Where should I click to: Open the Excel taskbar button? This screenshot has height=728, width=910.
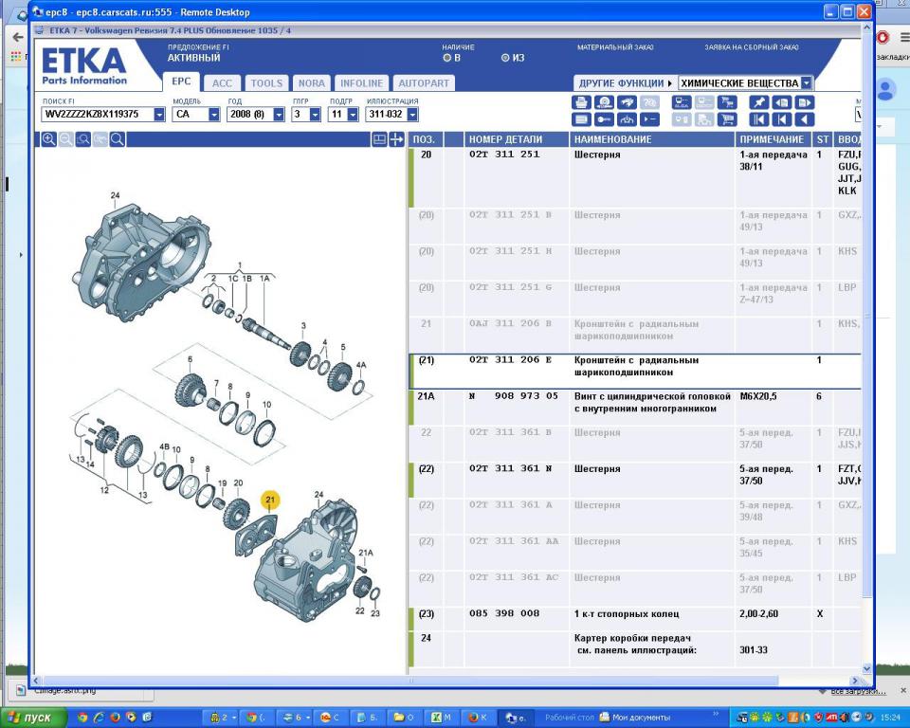point(442,718)
